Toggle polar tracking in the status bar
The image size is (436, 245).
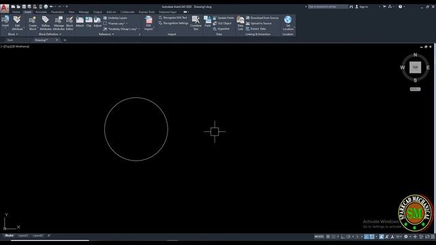coord(348,237)
